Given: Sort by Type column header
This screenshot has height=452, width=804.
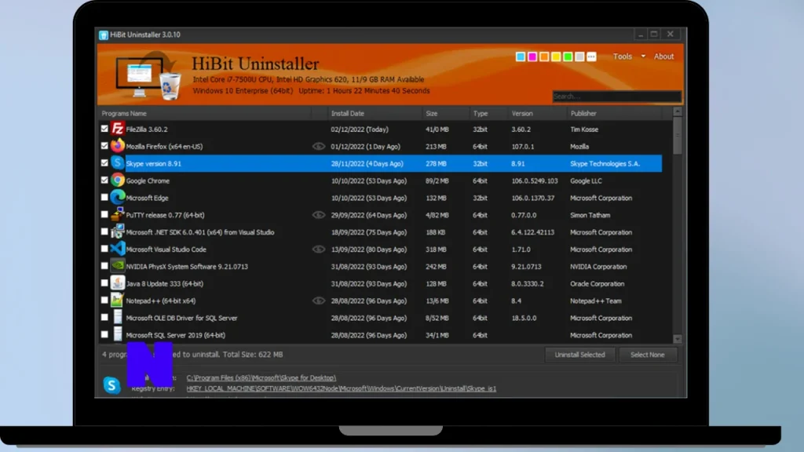Looking at the screenshot, I should [481, 113].
